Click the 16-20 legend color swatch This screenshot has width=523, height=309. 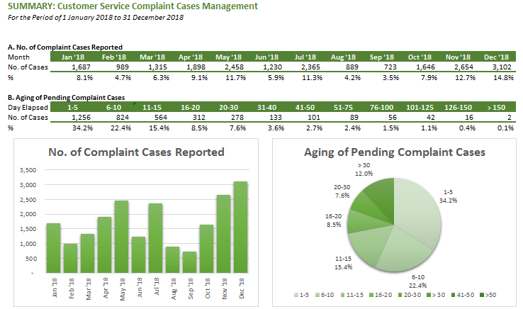(371, 295)
